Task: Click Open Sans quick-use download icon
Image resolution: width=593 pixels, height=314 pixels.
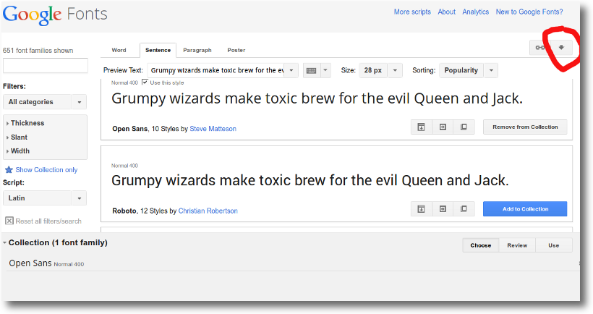Action: tap(421, 127)
